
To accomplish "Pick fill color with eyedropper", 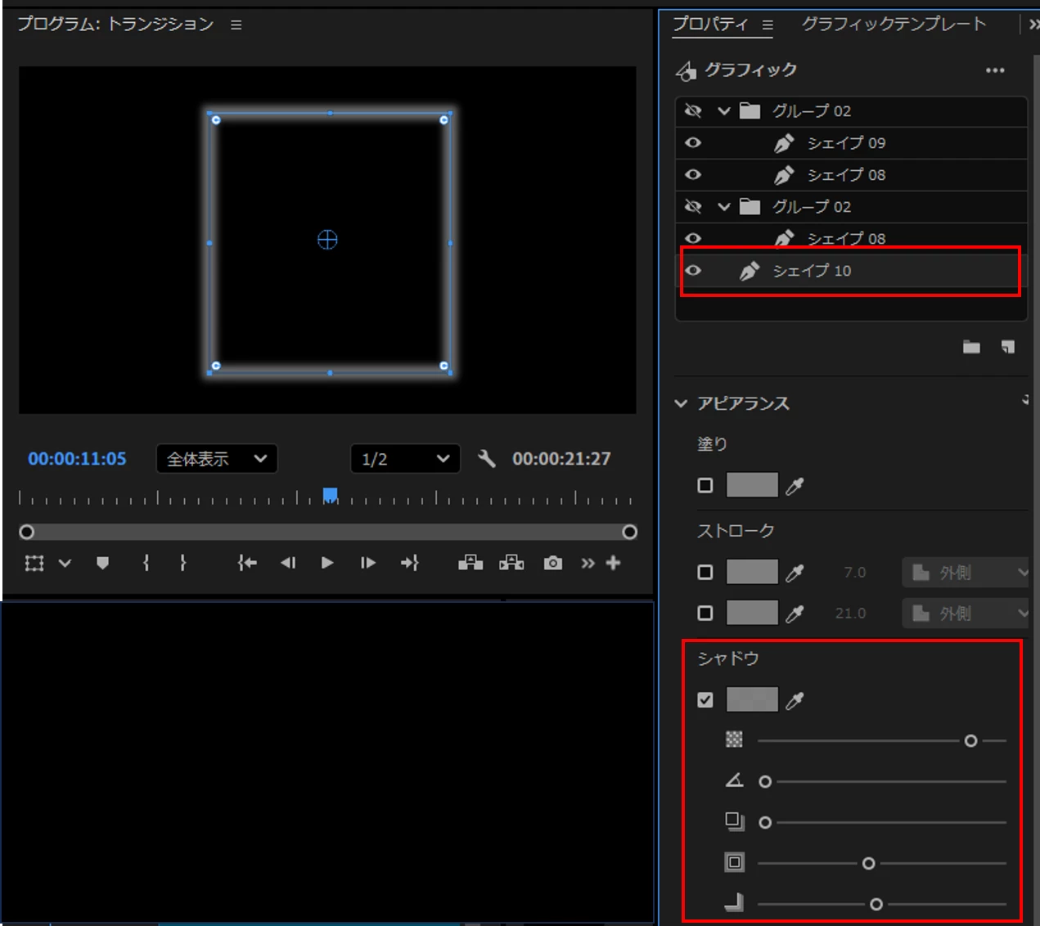I will (x=795, y=486).
